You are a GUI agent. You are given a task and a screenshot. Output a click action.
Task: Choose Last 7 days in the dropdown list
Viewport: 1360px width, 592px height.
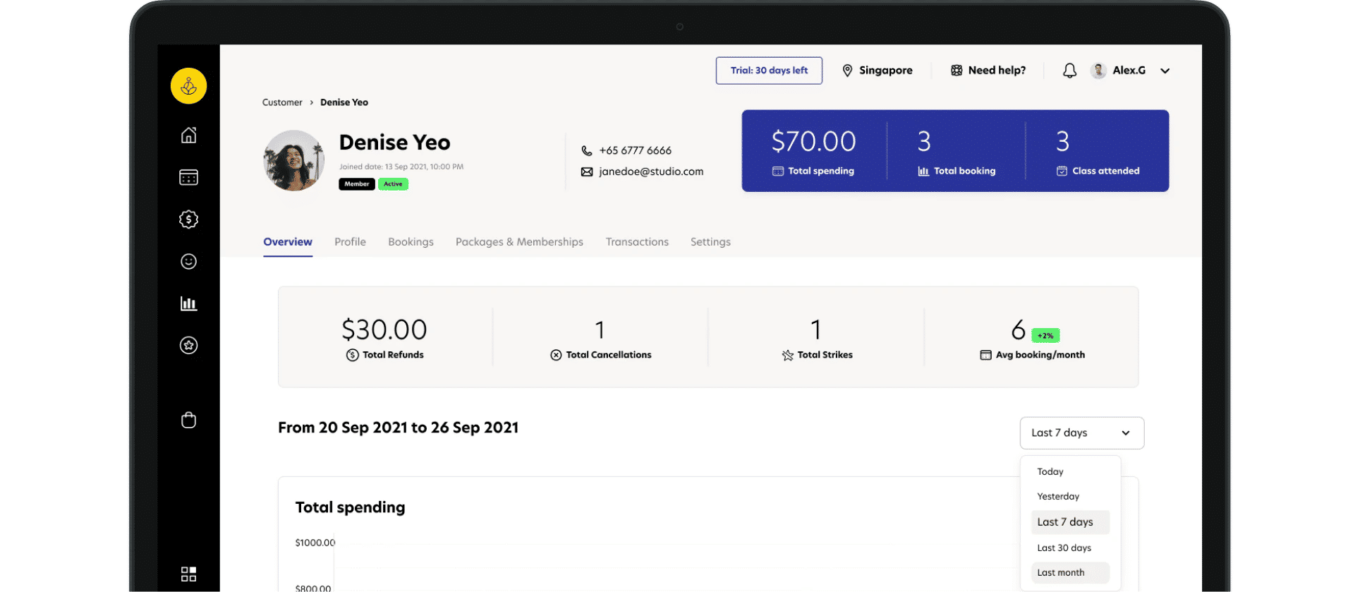pos(1070,522)
